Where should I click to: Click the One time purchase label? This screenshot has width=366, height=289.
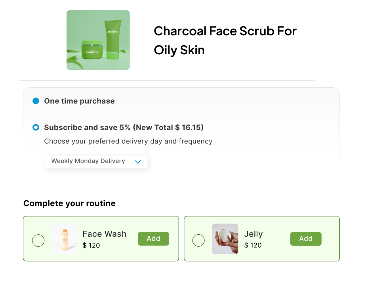tap(79, 101)
